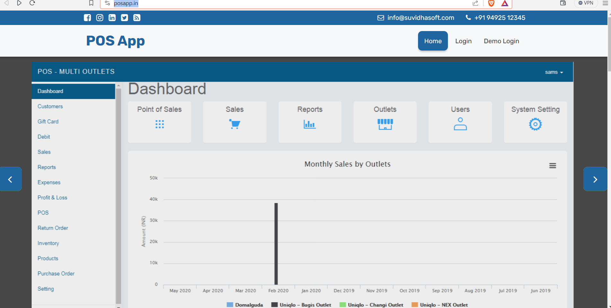Click the Sales shopping cart icon
611x308 pixels.
[x=235, y=124]
